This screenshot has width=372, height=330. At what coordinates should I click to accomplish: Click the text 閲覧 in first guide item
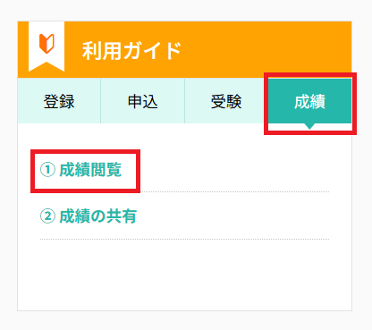[106, 170]
